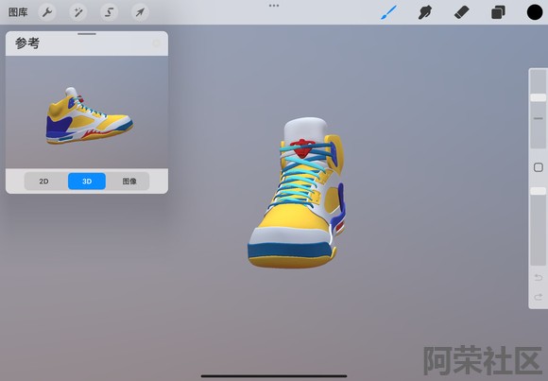Switch reference panel to 2D
Screen dimensions: 548x381
click(44, 182)
